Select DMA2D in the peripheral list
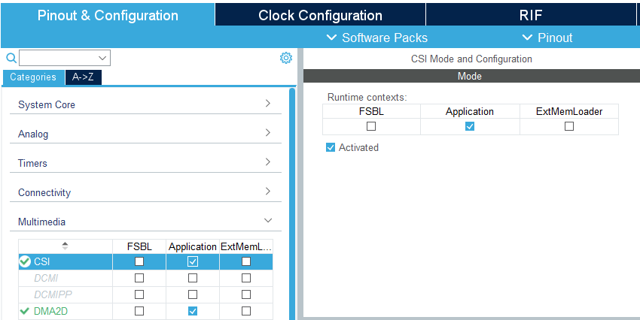The height and width of the screenshot is (320, 640). coord(51,311)
